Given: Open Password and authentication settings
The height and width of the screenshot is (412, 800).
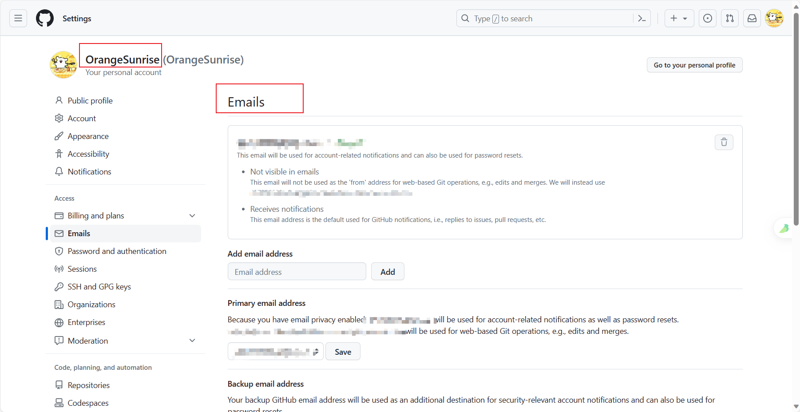Looking at the screenshot, I should [x=117, y=251].
